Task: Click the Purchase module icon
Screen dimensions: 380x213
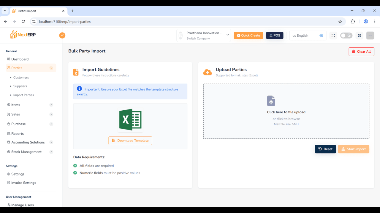Action: (9, 124)
